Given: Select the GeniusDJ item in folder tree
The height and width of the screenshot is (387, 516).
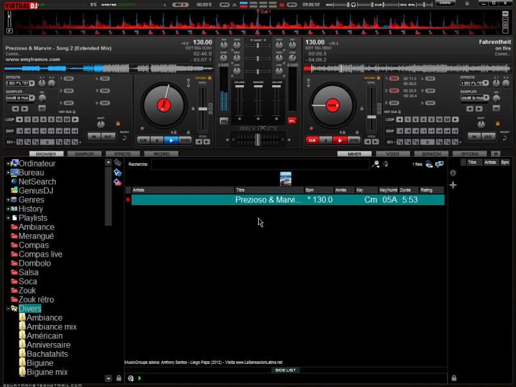Looking at the screenshot, I should [37, 191].
